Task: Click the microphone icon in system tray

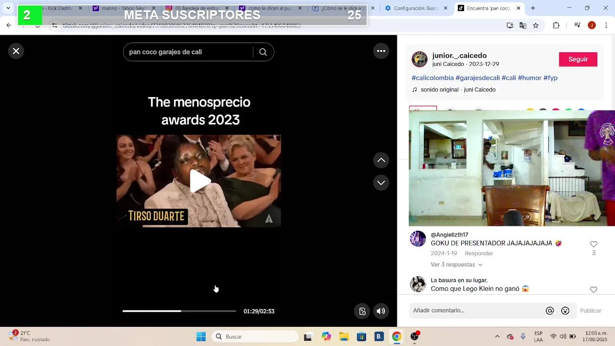Action: coord(523,337)
